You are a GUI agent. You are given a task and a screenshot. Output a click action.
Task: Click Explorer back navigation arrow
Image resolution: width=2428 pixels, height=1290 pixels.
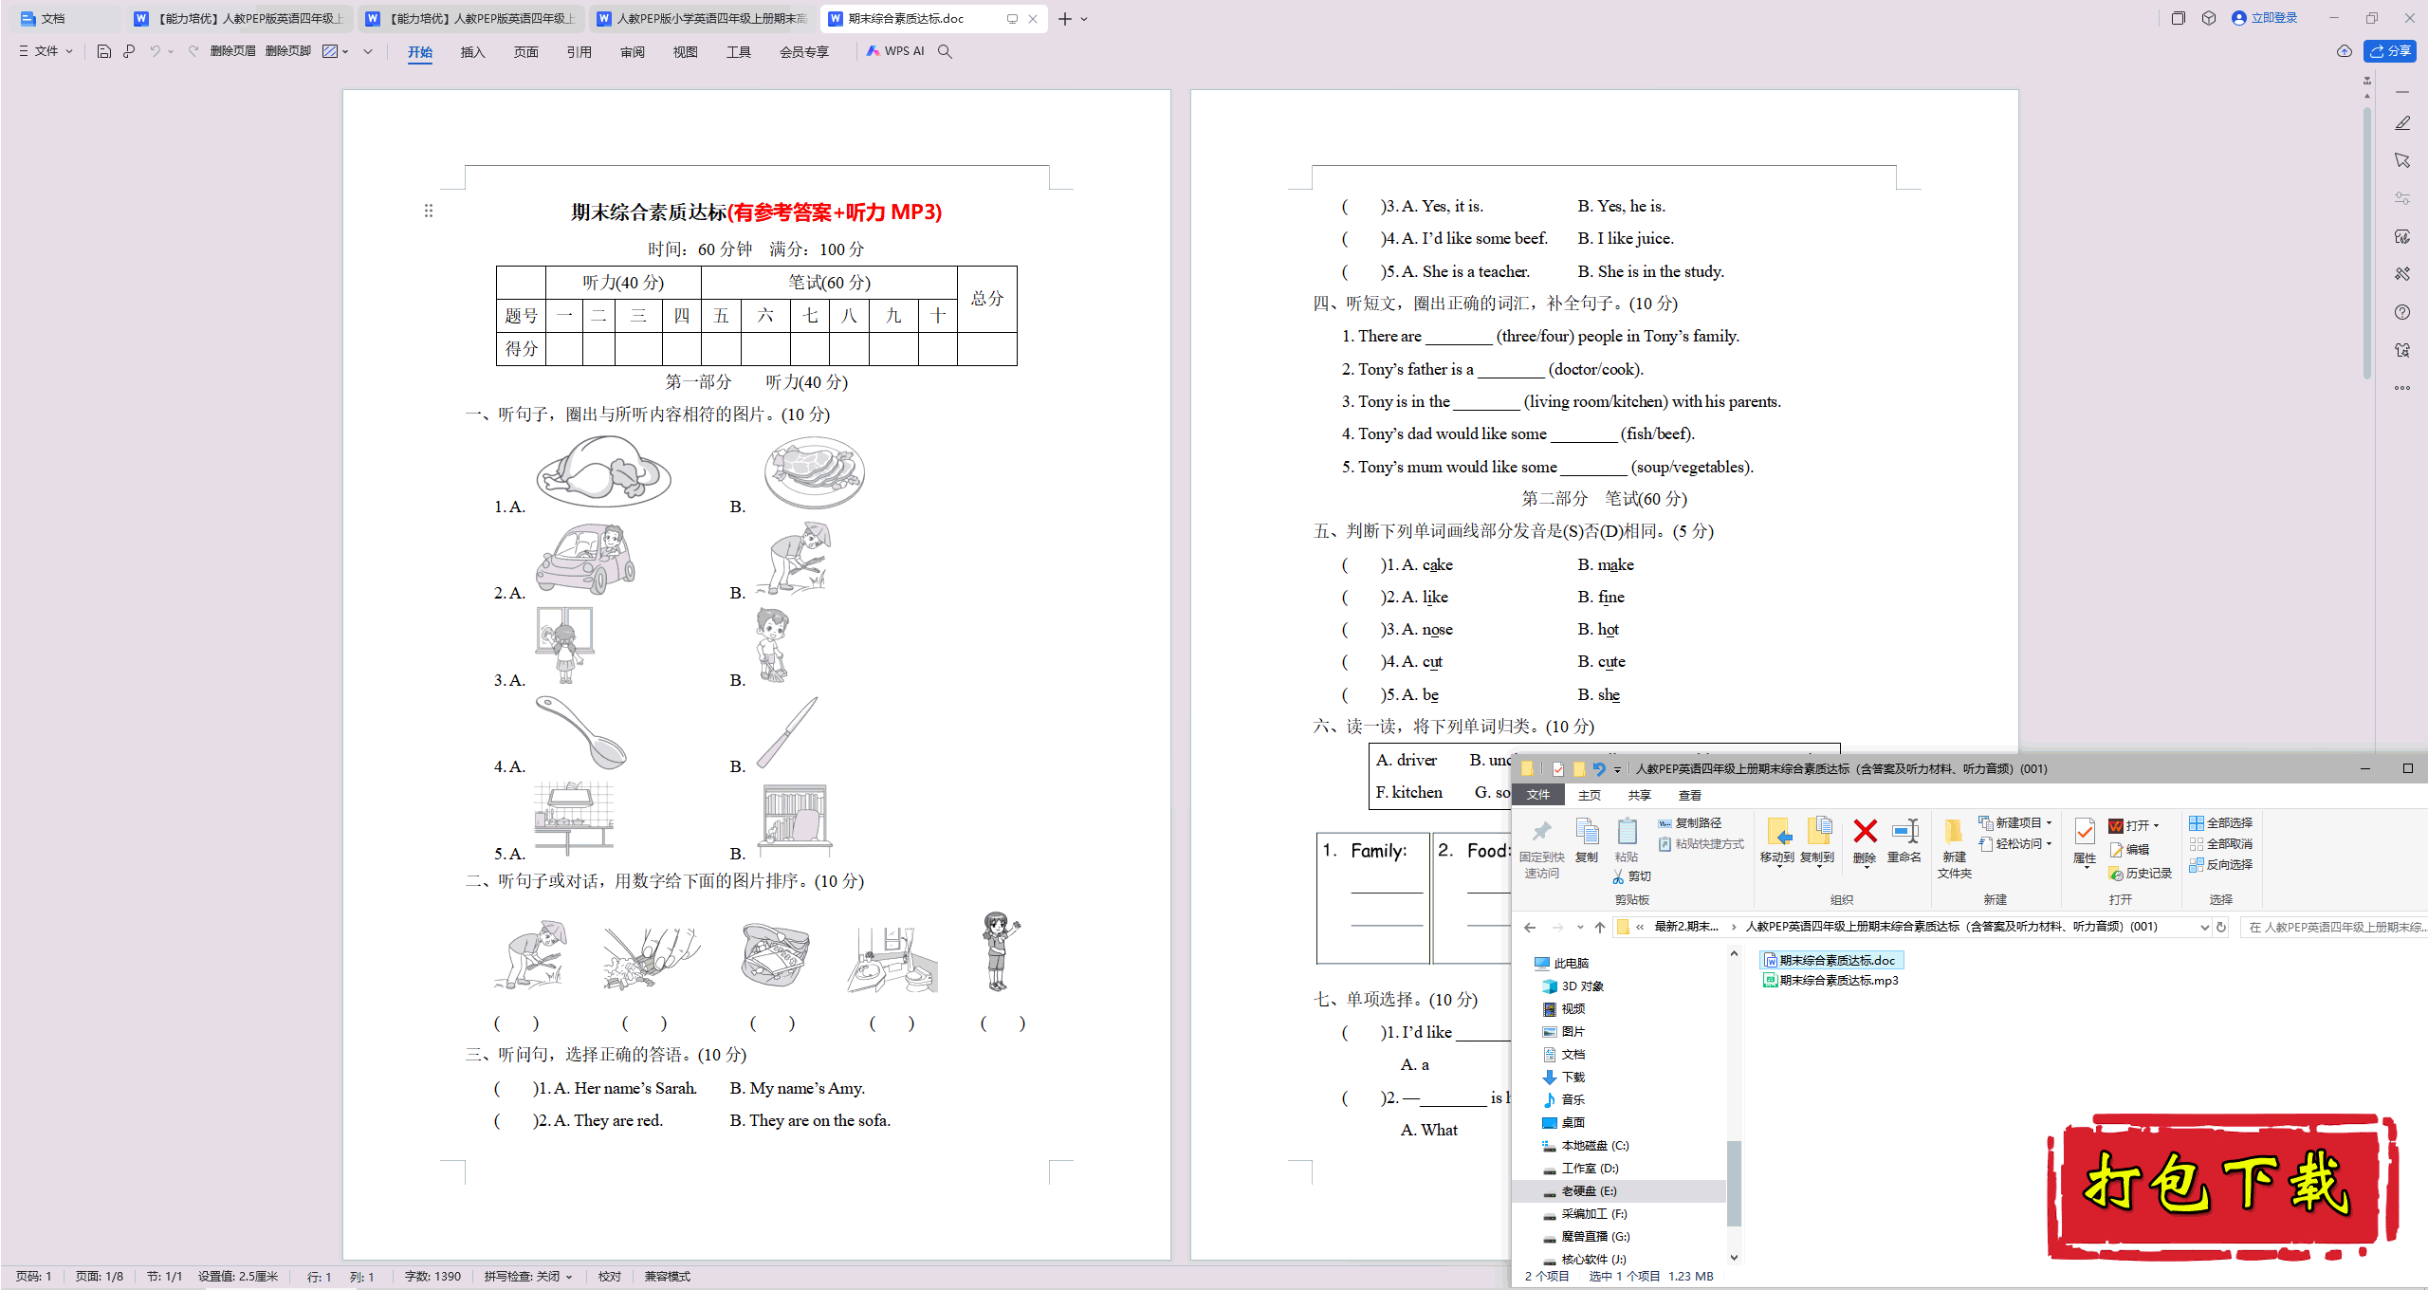click(1530, 927)
